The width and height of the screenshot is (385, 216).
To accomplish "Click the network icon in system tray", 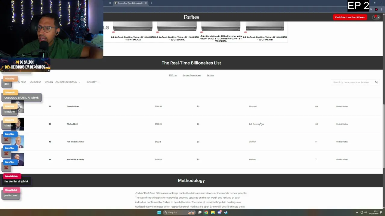I will (x=362, y=212).
